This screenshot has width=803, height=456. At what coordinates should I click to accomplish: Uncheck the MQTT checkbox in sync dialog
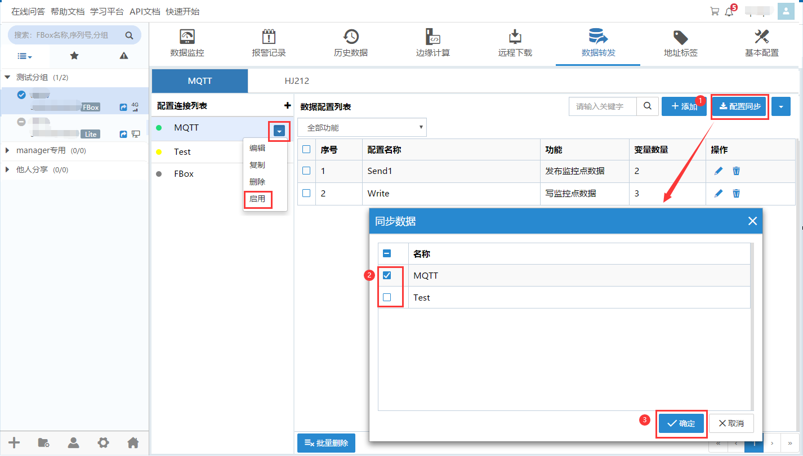pos(387,276)
